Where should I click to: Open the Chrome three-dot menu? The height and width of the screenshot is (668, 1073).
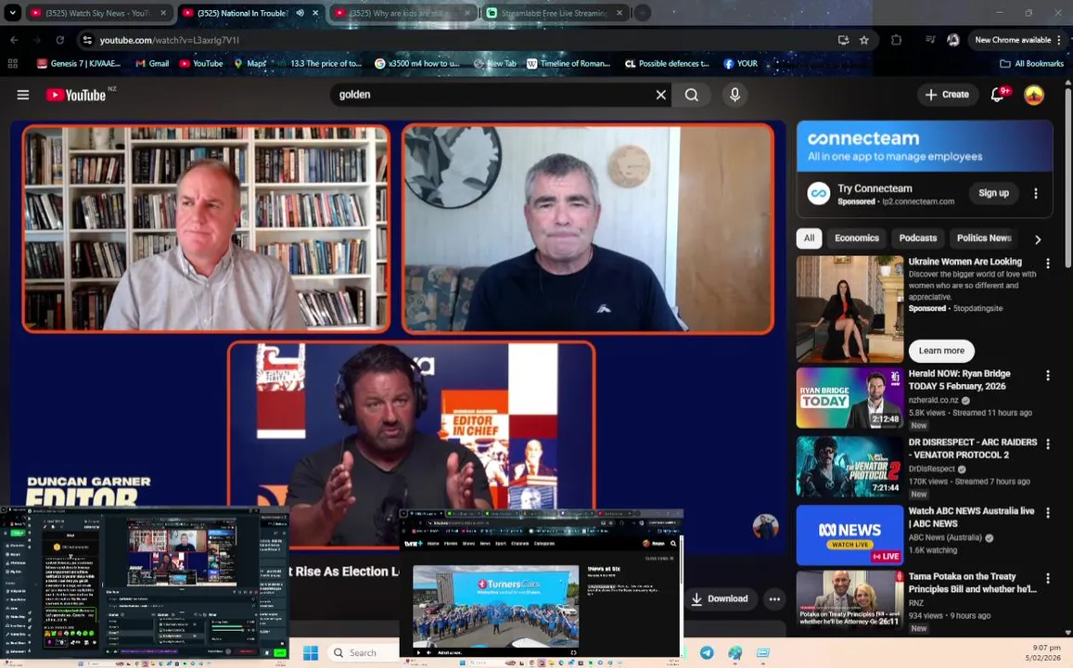[x=1059, y=40]
